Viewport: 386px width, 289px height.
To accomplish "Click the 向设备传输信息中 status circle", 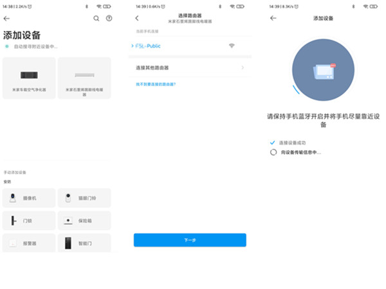I will tap(273, 152).
